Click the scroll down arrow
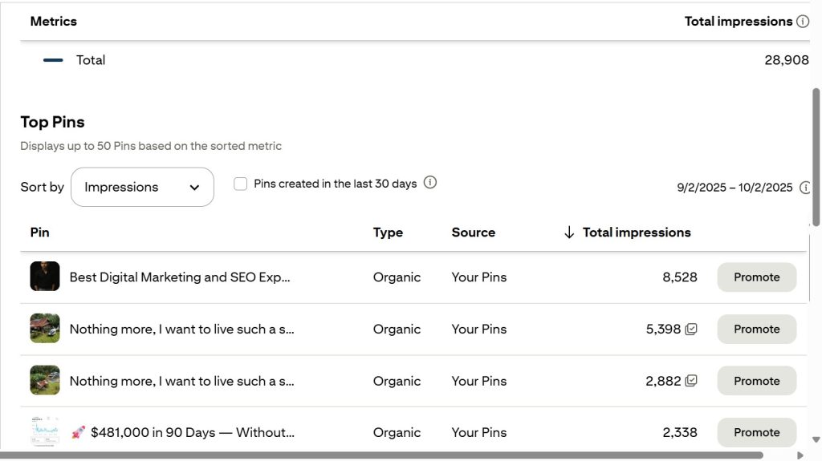The image size is (822, 461). tap(816, 440)
